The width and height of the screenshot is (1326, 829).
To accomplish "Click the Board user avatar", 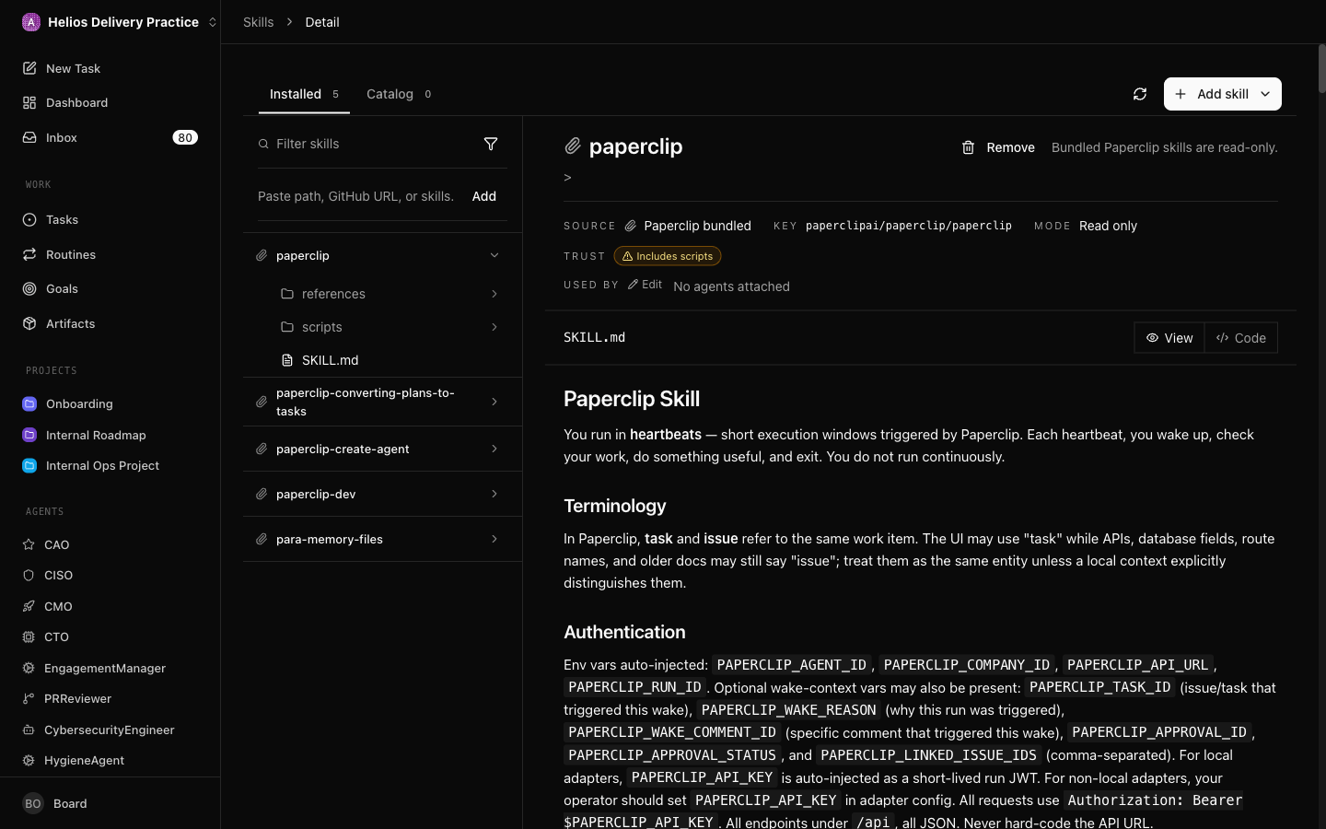I will pos(33,803).
